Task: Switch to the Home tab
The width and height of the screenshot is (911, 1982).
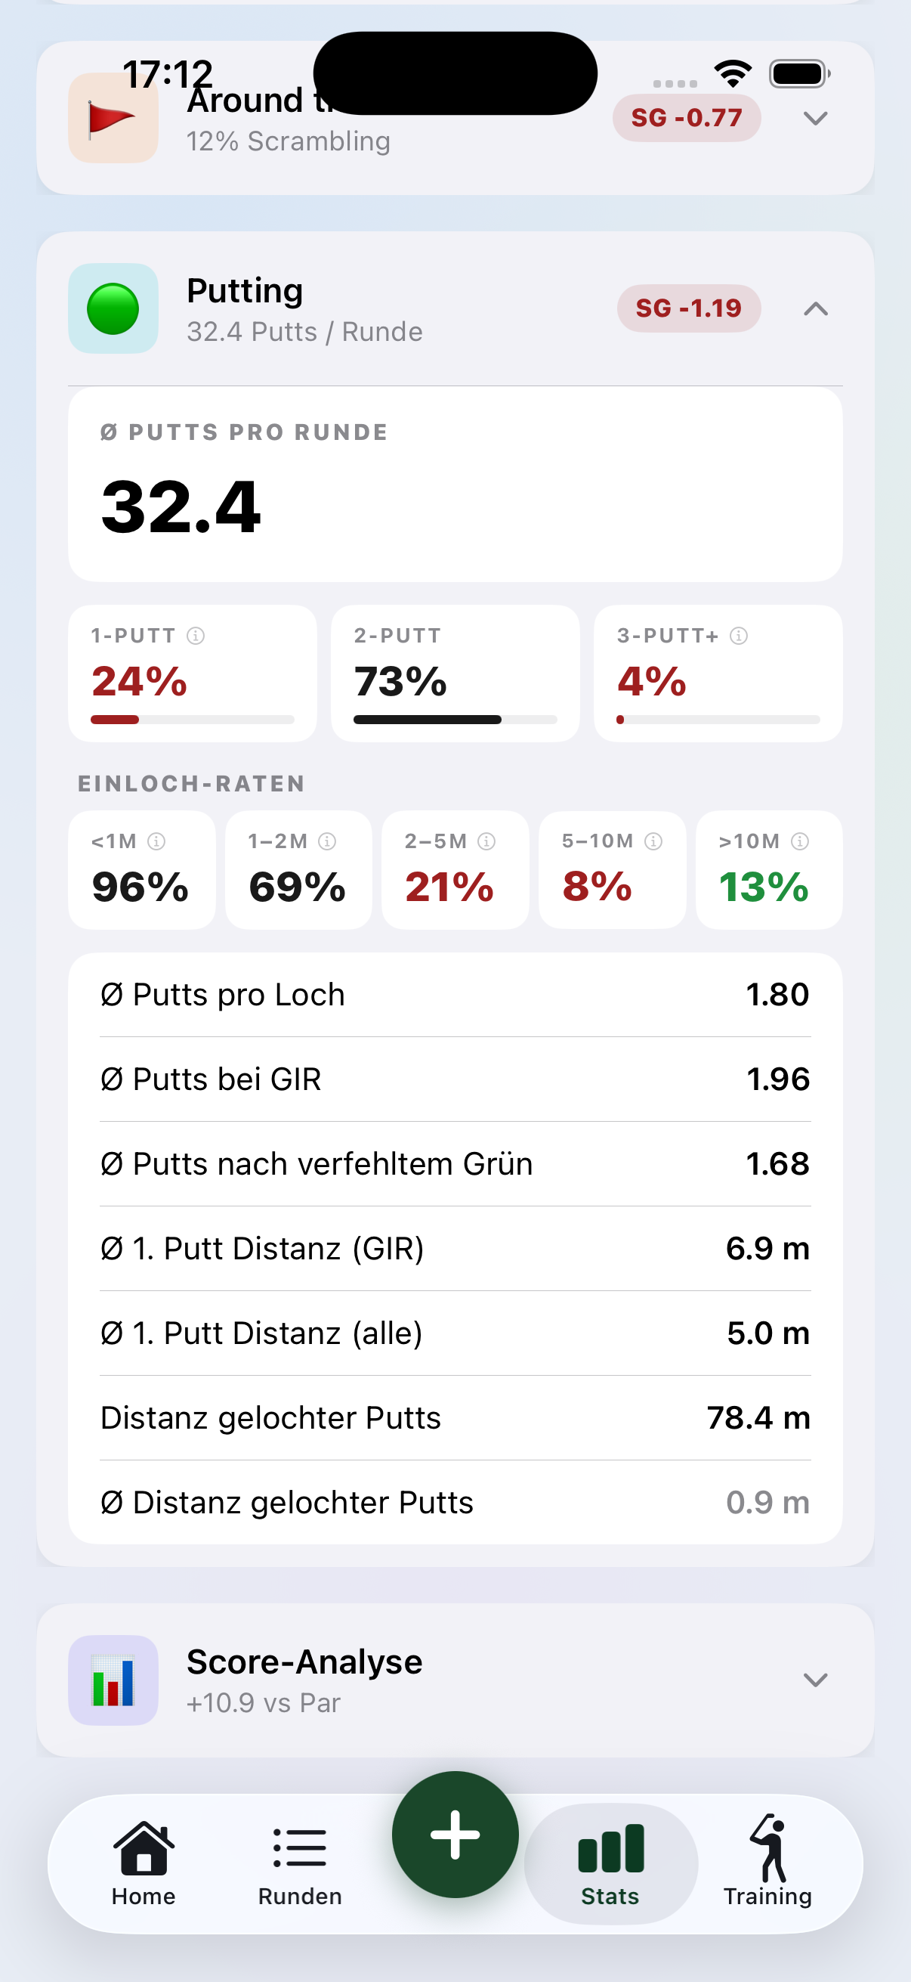Action: [144, 1863]
